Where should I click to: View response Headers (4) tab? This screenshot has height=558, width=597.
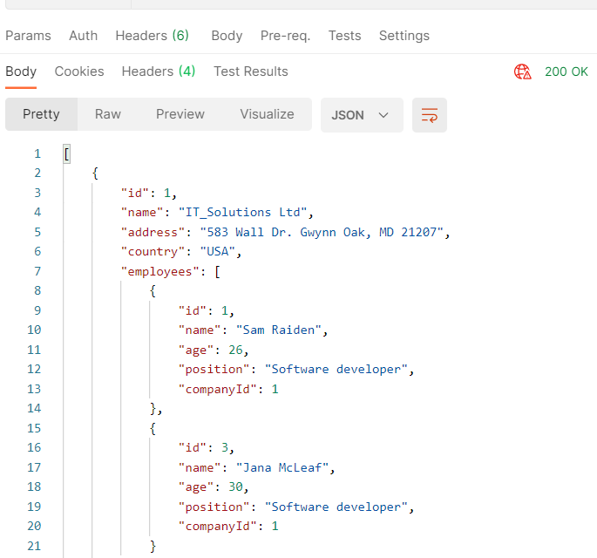click(x=158, y=71)
